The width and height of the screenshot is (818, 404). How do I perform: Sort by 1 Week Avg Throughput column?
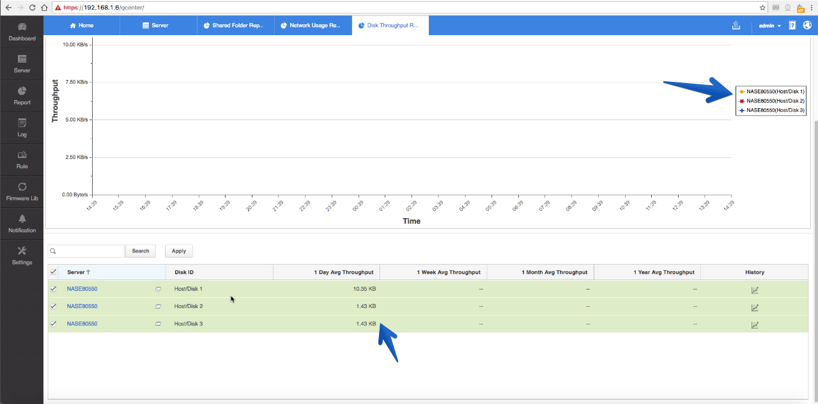(x=433, y=272)
